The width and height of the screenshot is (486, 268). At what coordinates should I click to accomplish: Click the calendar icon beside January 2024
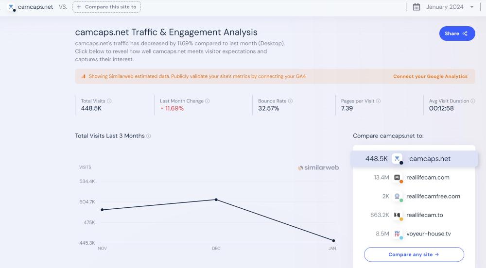(417, 7)
